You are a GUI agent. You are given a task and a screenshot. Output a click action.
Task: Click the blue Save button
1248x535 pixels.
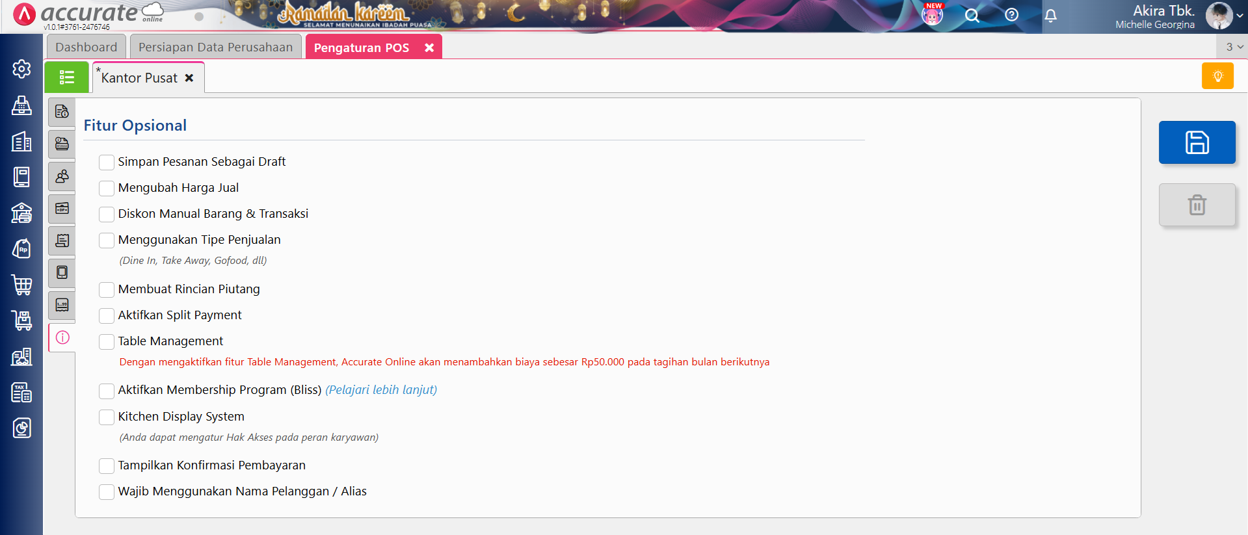point(1197,142)
